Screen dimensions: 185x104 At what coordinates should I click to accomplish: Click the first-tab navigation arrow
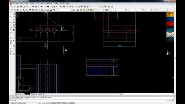[16, 94]
